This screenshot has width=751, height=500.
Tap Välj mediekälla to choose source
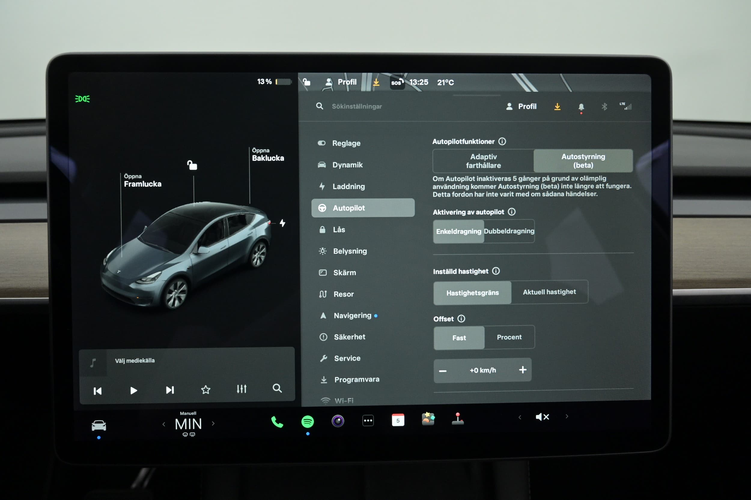click(x=135, y=361)
